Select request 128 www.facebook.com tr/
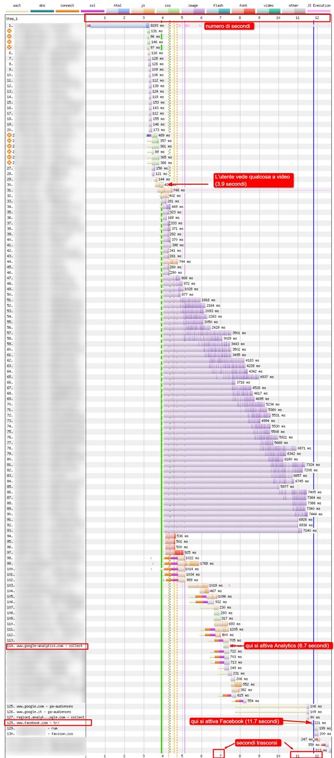The width and height of the screenshot is (334, 758). click(x=47, y=722)
